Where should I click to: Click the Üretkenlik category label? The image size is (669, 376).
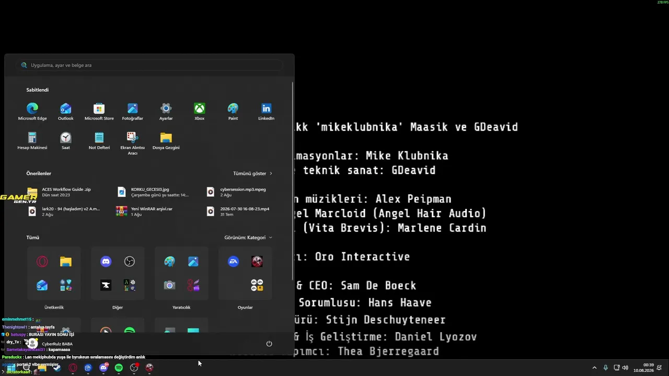(54, 308)
